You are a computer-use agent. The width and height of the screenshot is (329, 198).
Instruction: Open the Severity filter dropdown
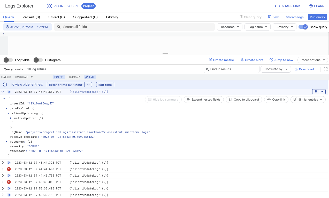point(284,27)
